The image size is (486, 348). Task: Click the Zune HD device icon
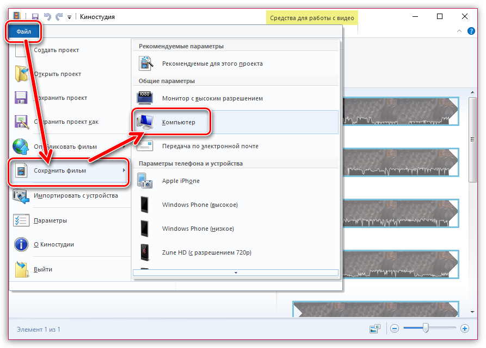click(144, 252)
